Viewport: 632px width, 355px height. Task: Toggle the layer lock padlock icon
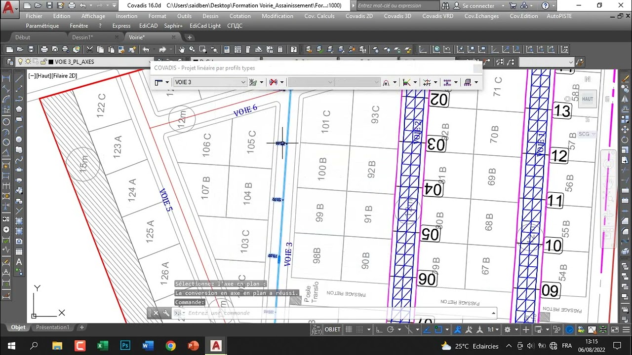point(43,62)
